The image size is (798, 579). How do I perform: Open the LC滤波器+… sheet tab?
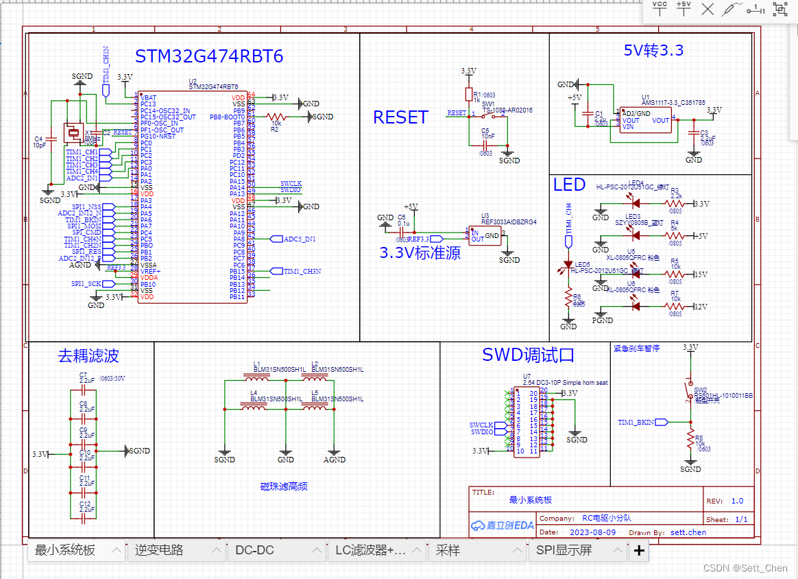point(370,550)
